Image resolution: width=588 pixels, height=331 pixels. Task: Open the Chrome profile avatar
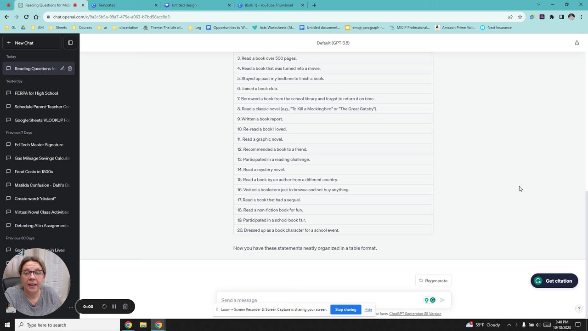(x=571, y=17)
